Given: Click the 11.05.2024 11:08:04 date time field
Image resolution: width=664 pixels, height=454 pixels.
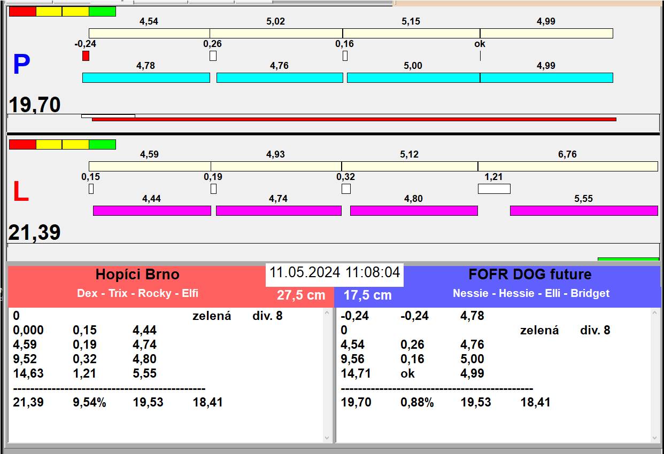Looking at the screenshot, I should (x=334, y=272).
